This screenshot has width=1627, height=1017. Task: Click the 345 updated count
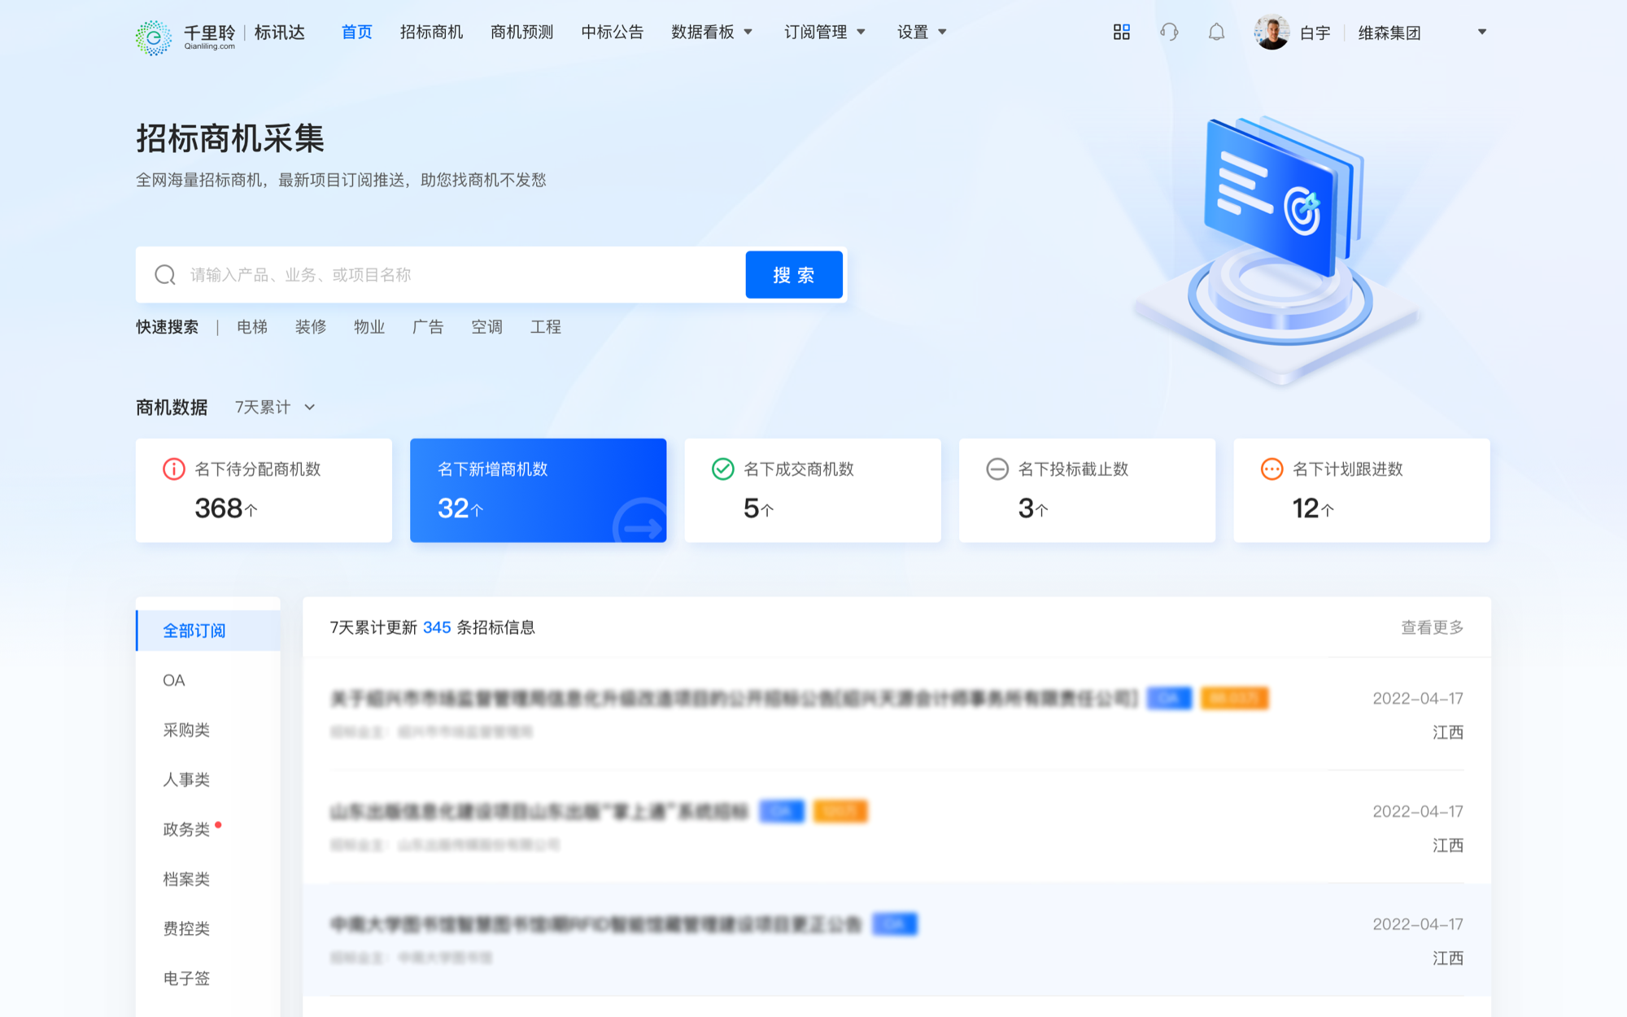click(437, 627)
